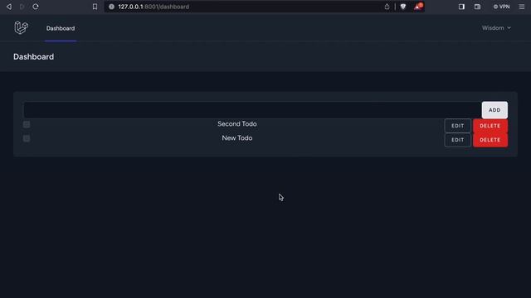Click the VPN button in toolbar
The image size is (531, 298).
tap(501, 7)
